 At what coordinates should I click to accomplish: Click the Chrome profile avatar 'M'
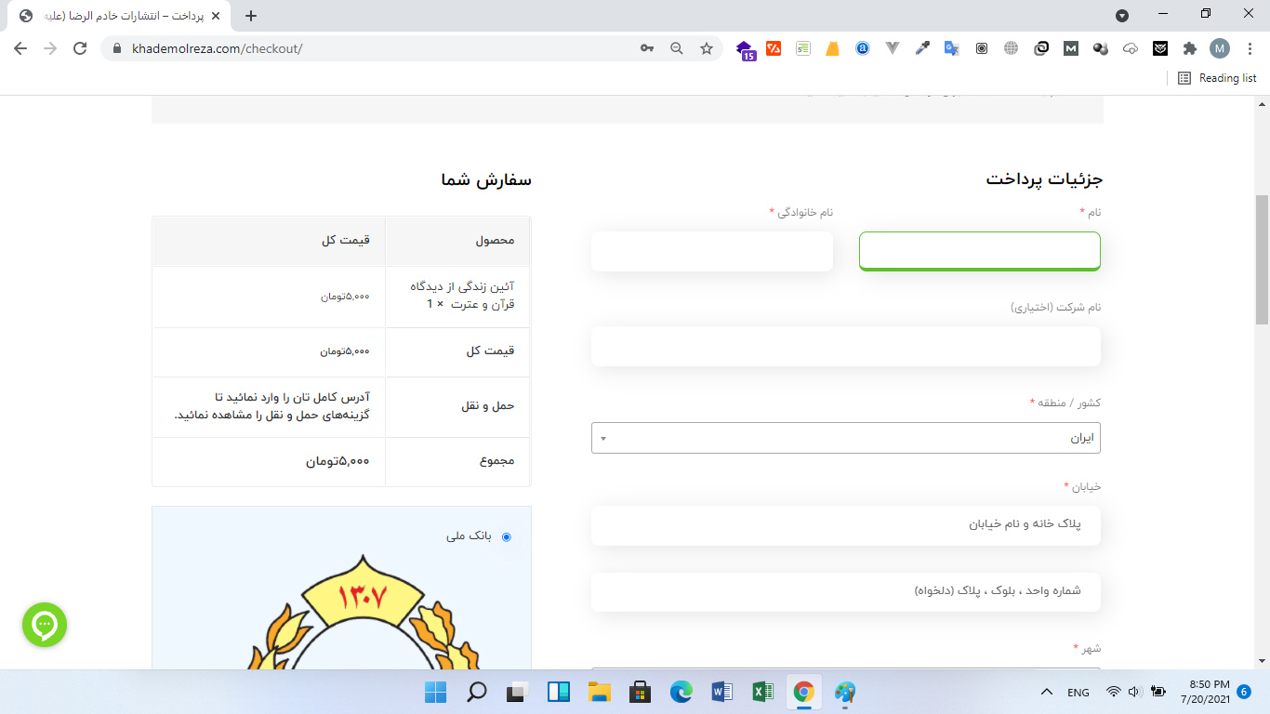(x=1221, y=47)
